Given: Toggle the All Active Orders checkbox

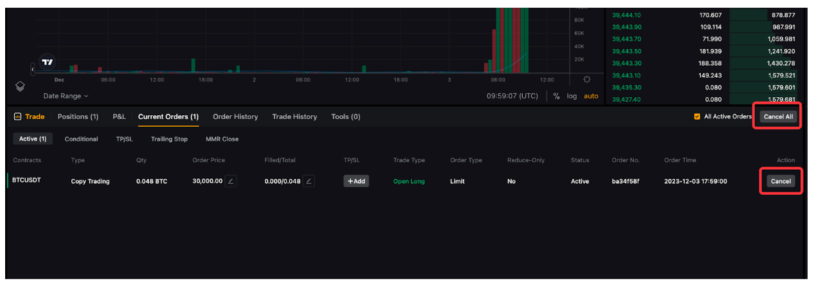Looking at the screenshot, I should tap(697, 116).
